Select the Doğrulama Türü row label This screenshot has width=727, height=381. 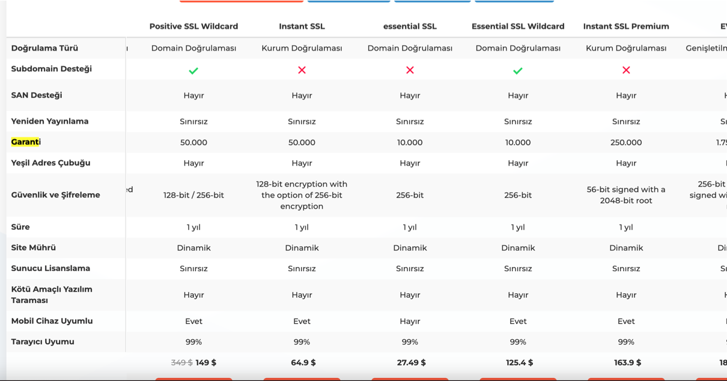click(44, 48)
